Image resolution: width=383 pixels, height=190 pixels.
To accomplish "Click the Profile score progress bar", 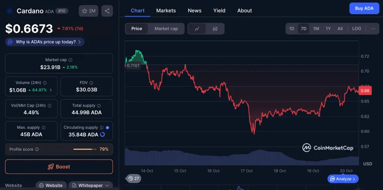I will (x=84, y=149).
